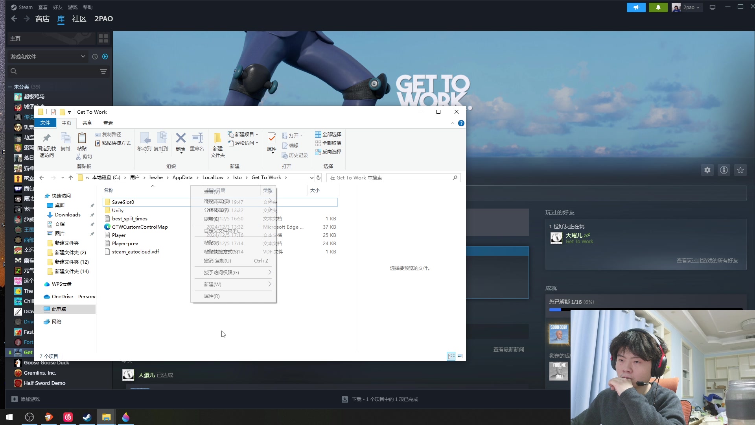755x425 pixels.
Task: Open File Explorer from taskbar
Action: (106, 417)
